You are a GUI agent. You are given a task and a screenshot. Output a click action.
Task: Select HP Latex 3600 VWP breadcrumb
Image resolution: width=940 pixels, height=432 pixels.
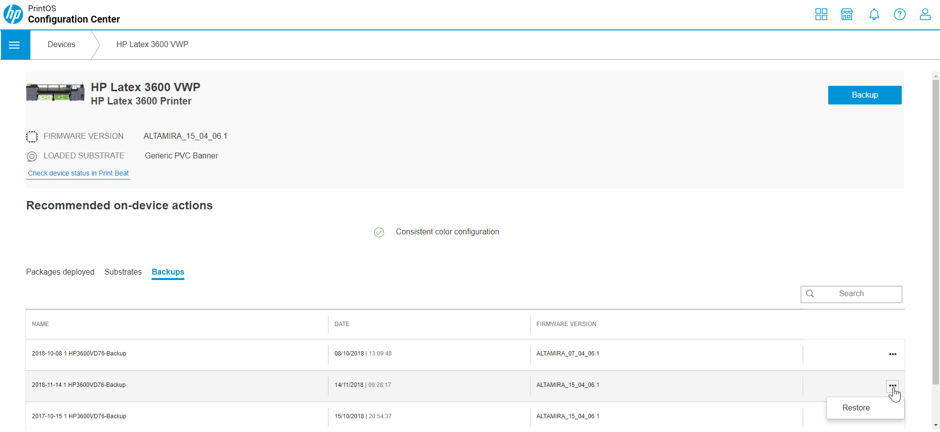(x=152, y=44)
